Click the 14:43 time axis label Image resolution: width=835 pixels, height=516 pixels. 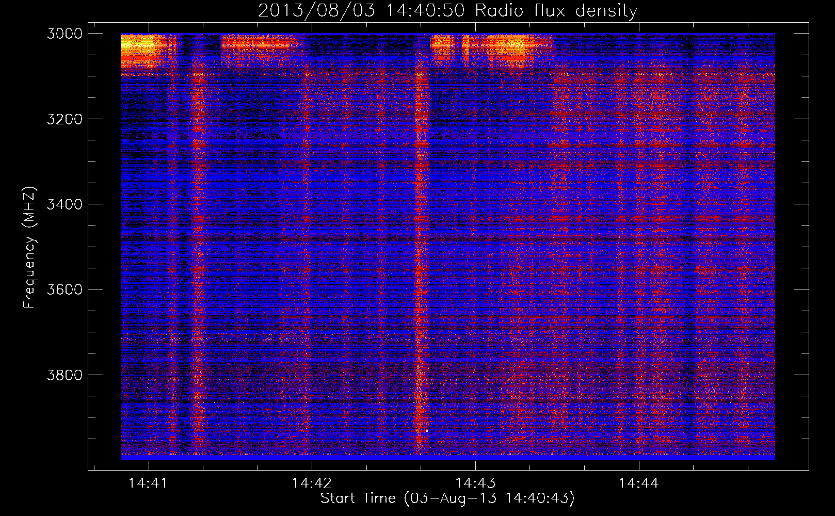click(475, 483)
